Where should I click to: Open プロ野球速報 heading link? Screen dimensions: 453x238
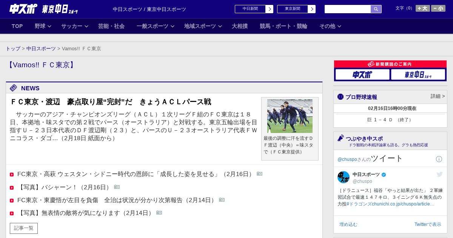pos(361,97)
